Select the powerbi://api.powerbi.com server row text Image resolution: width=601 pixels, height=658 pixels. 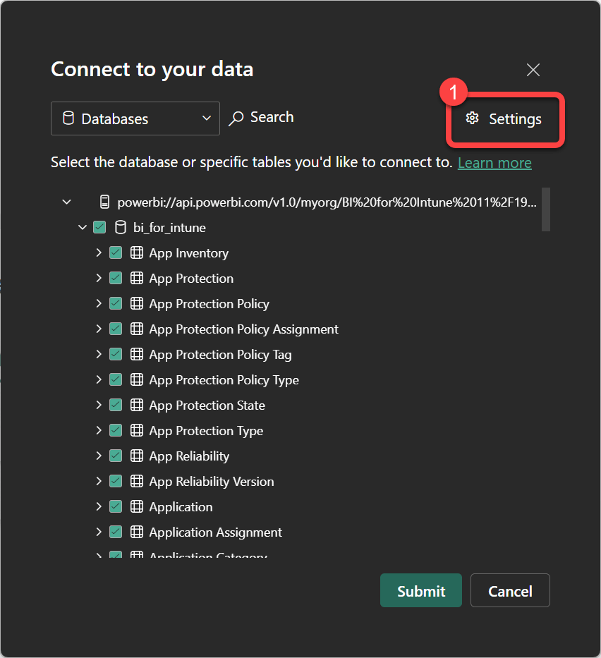(327, 202)
